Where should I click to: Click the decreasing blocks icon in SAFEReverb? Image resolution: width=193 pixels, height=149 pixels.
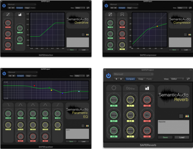click(130, 88)
